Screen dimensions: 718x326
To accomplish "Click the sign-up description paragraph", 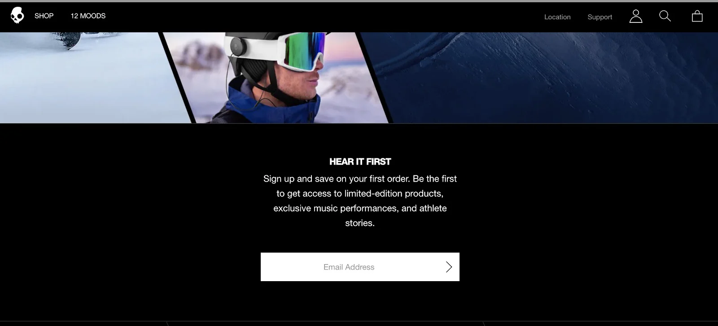I will [360, 200].
